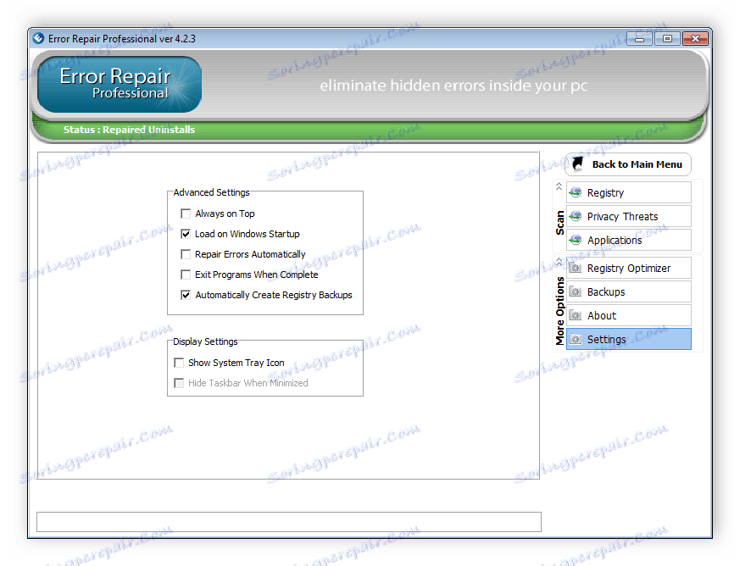Click the Display Settings group label
Image resolution: width=740 pixels, height=566 pixels.
pos(205,341)
